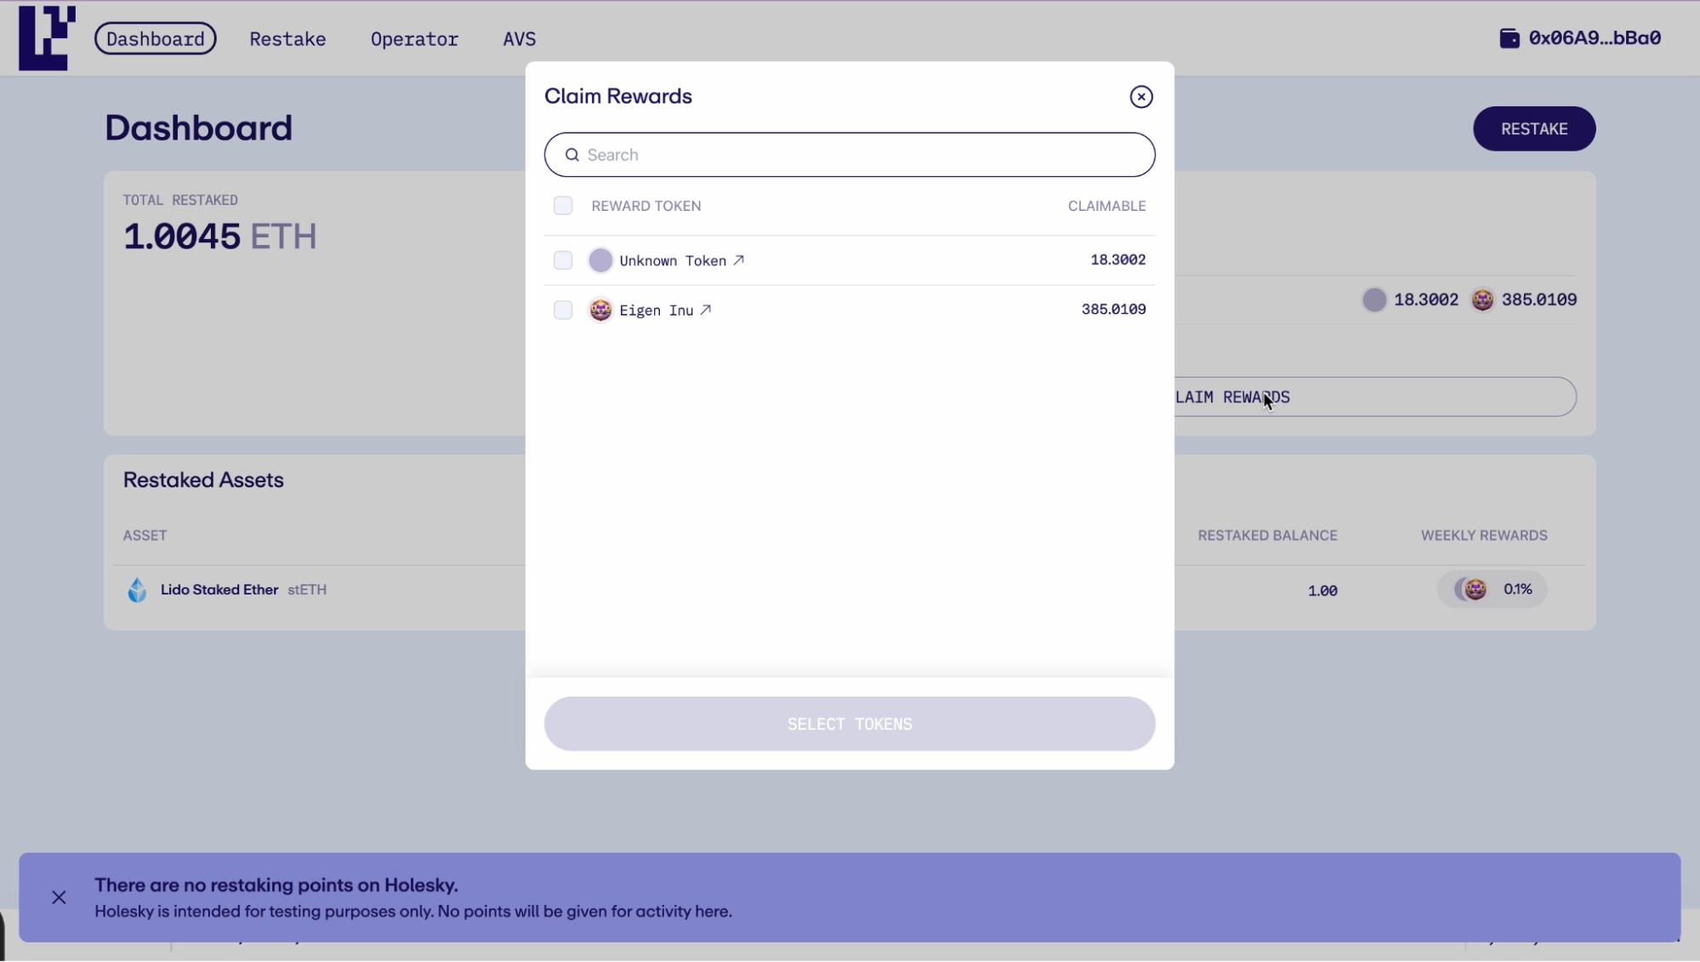
Task: Toggle the select all reward tokens checkbox
Action: (563, 204)
